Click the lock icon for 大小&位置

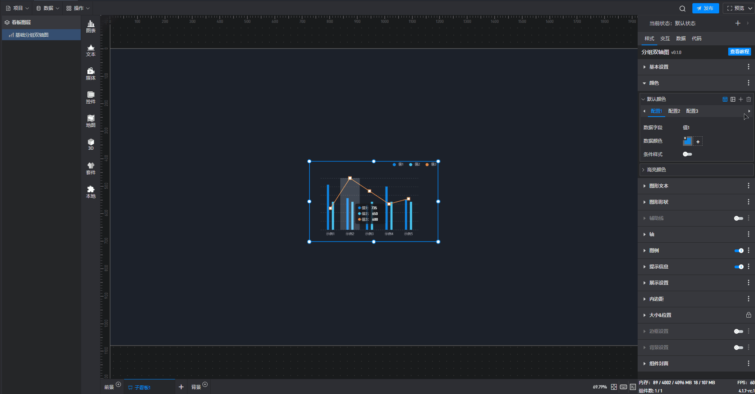coord(748,315)
